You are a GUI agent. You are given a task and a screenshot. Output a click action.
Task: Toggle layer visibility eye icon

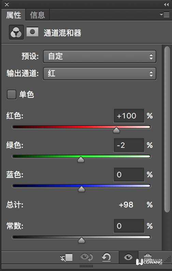click(x=128, y=257)
